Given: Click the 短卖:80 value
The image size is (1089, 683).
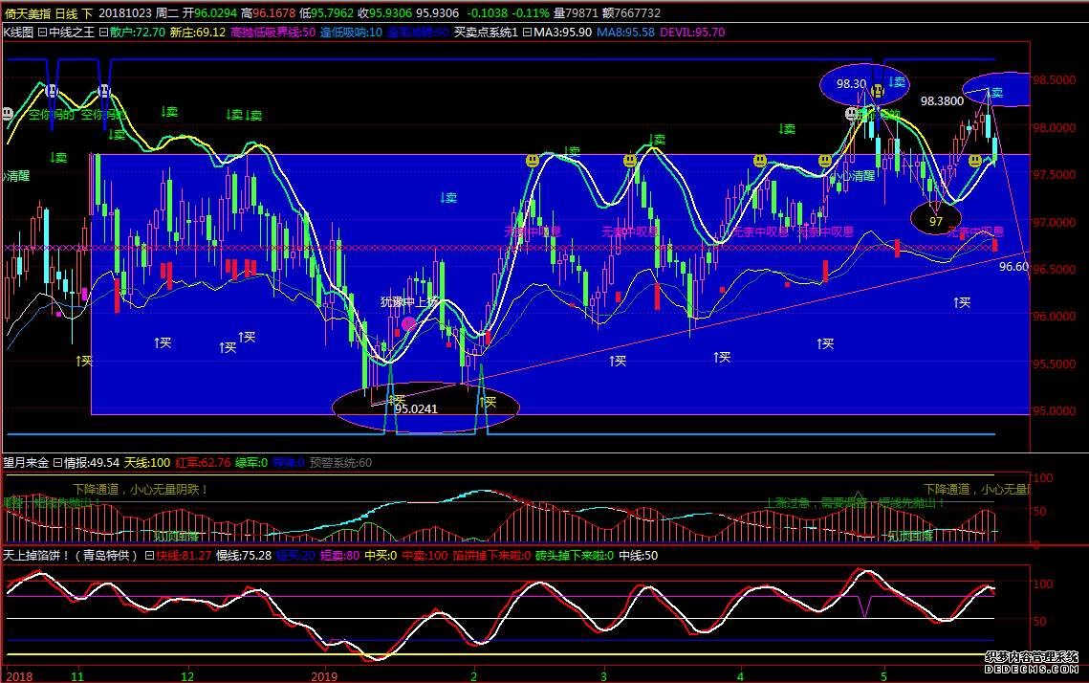Looking at the screenshot, I should (x=339, y=555).
